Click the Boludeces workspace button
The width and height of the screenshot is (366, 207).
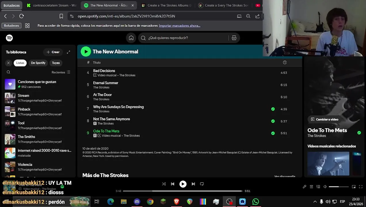pyautogui.click(x=12, y=5)
